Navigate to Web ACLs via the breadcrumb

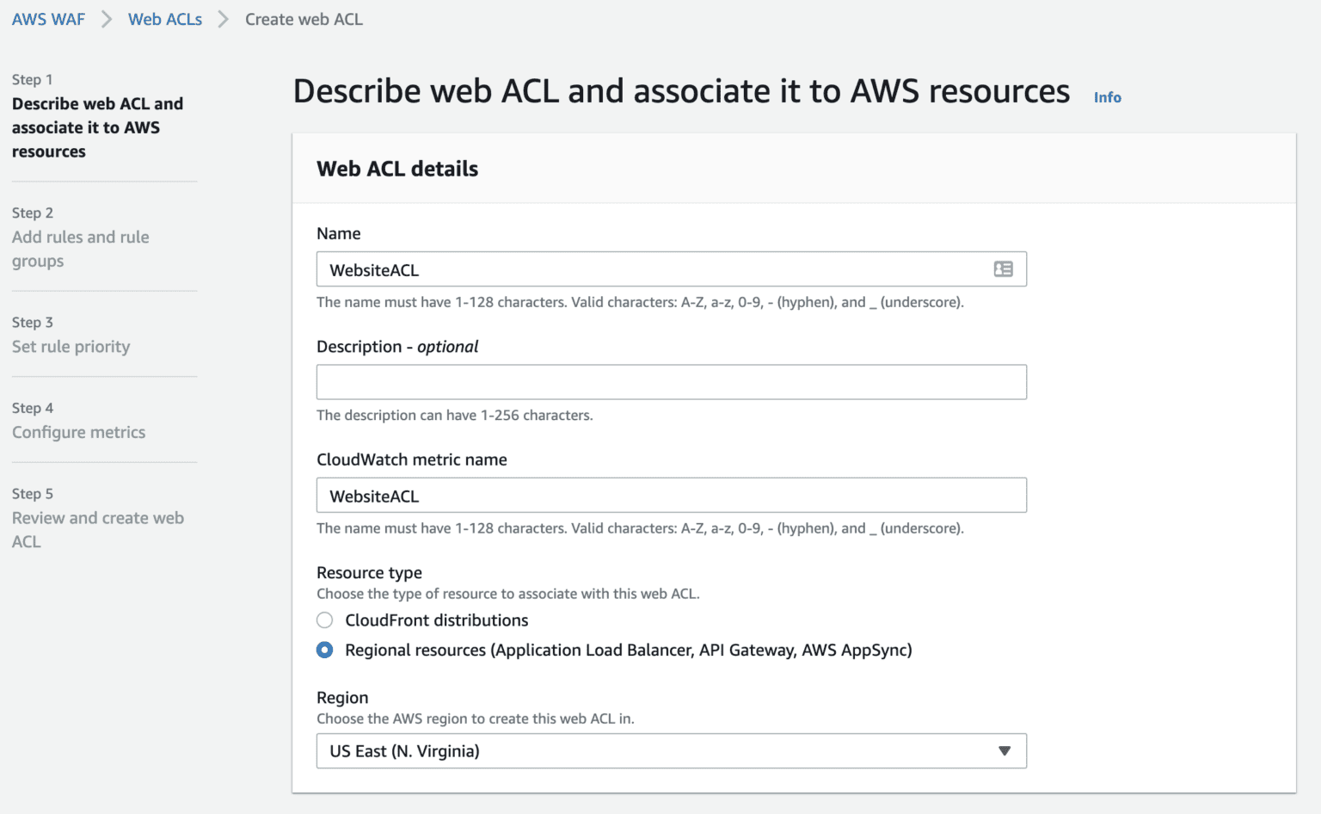(164, 18)
